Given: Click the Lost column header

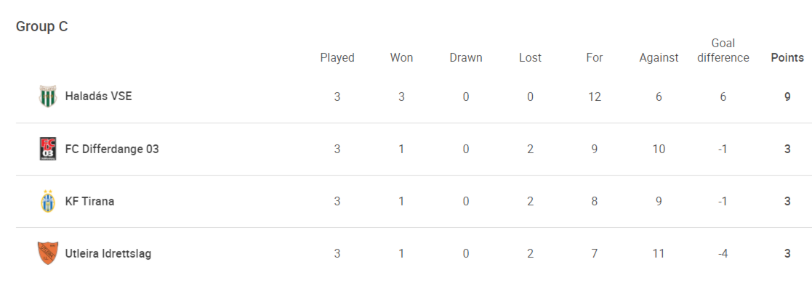Looking at the screenshot, I should [530, 57].
